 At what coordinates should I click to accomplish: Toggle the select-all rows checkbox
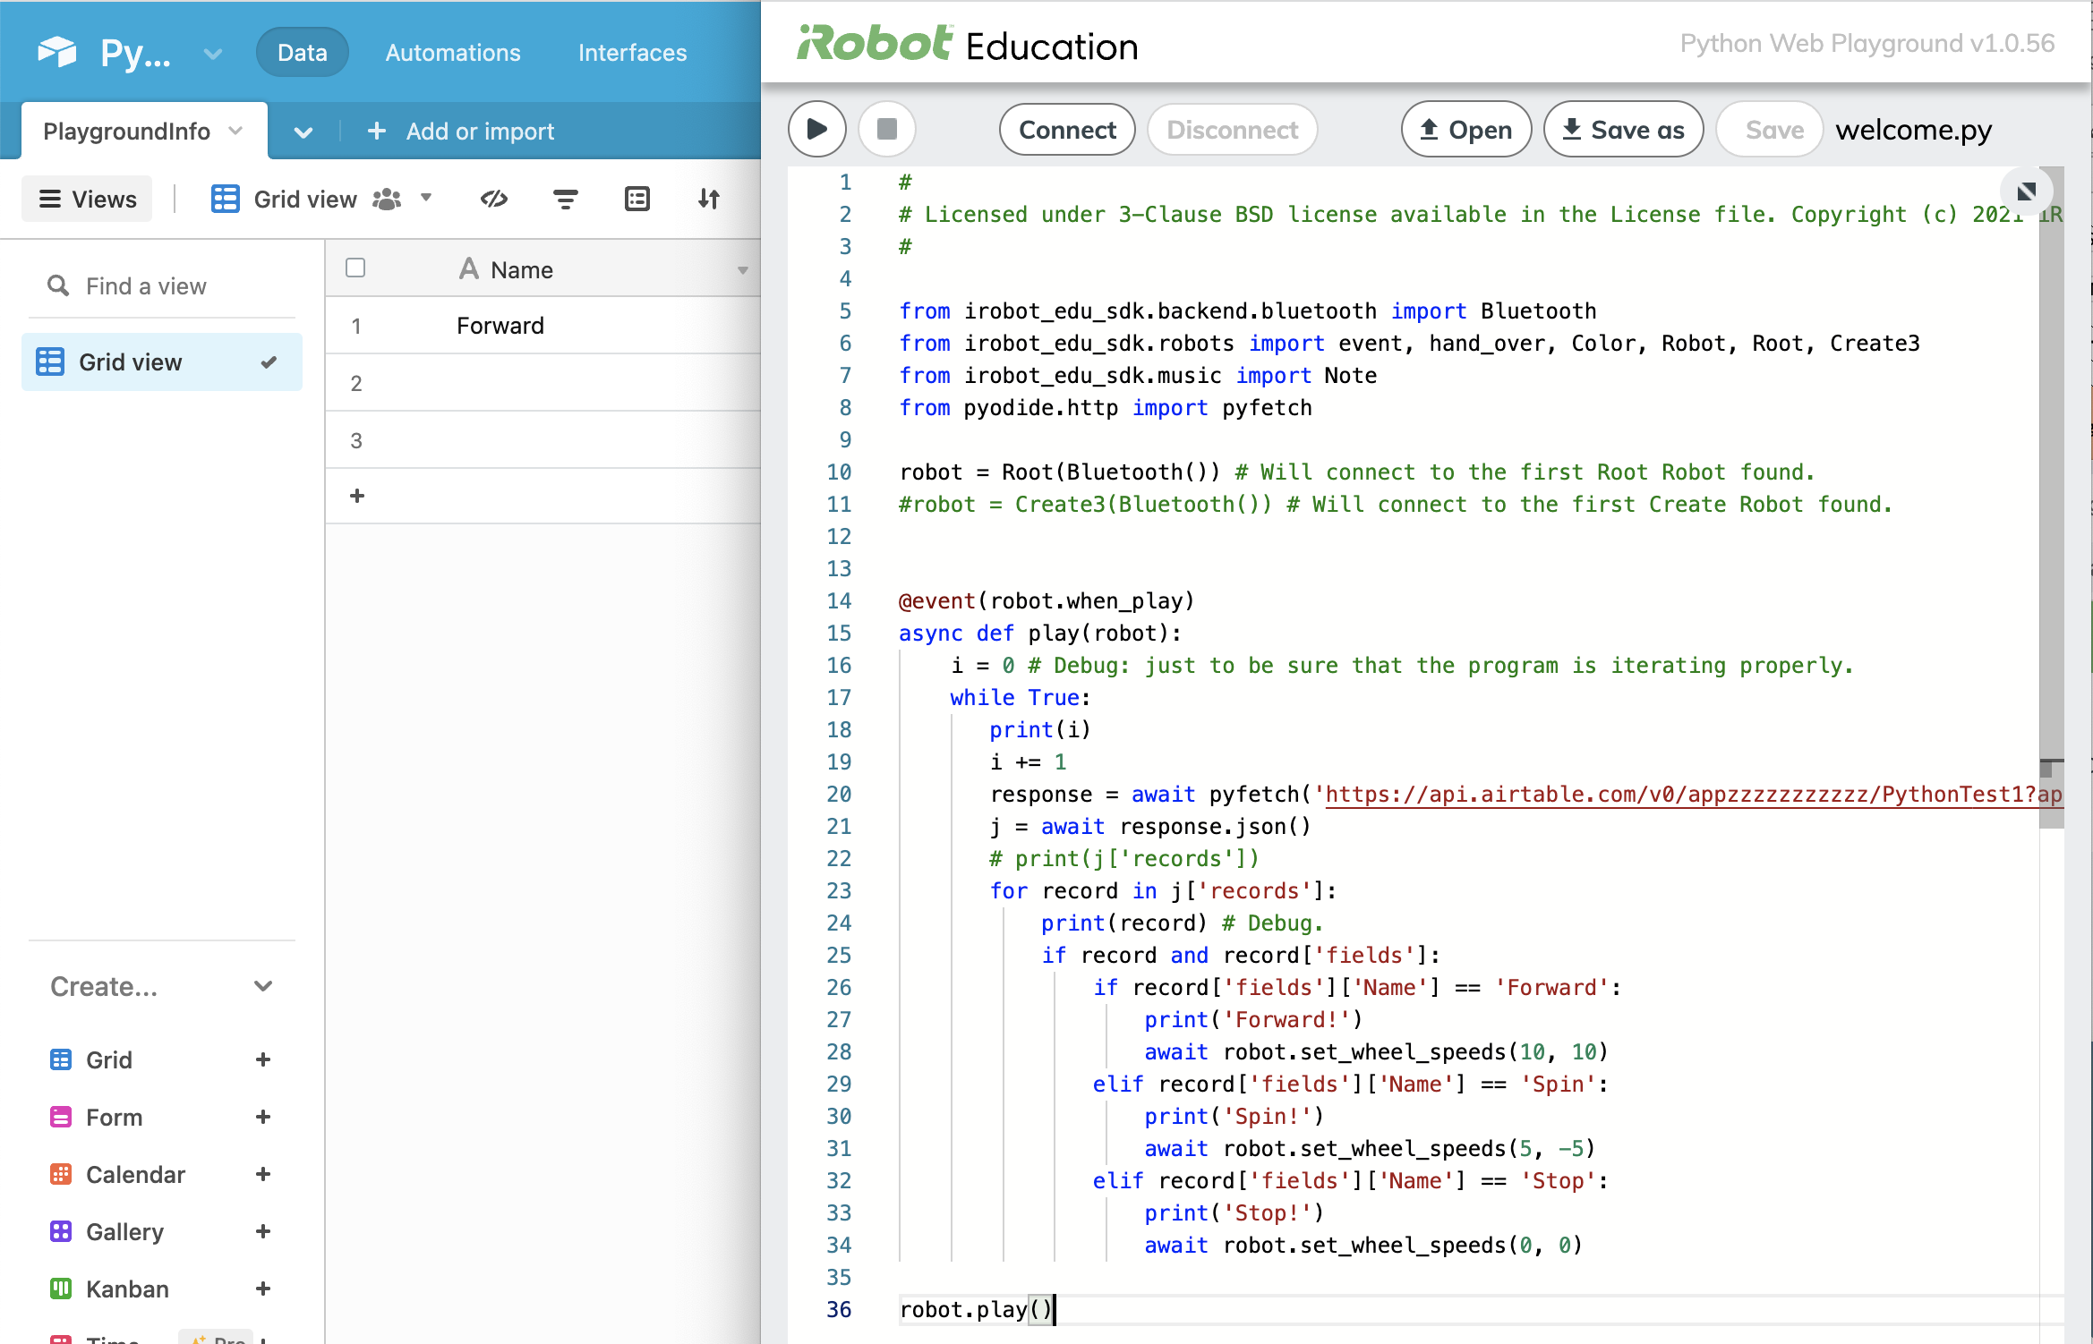pos(355,268)
